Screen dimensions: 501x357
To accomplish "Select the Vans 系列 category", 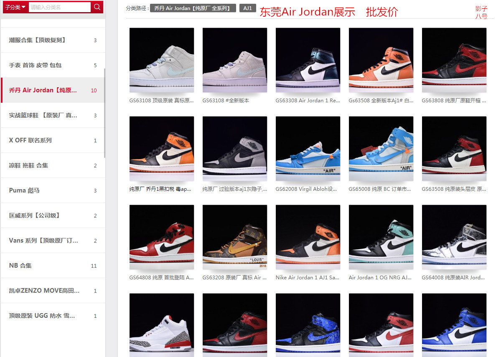I will coord(53,241).
